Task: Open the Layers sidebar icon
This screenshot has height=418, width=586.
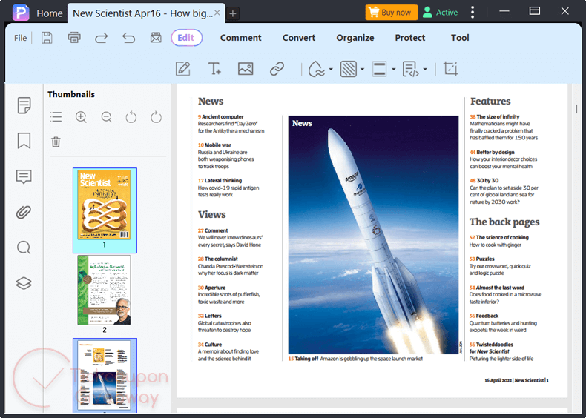Action: coord(24,283)
